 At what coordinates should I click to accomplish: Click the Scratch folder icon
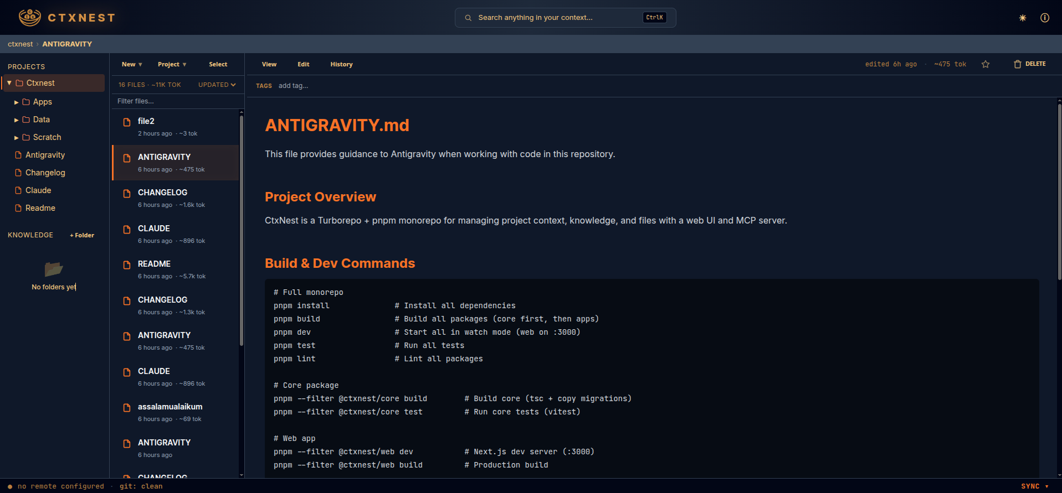pyautogui.click(x=26, y=137)
